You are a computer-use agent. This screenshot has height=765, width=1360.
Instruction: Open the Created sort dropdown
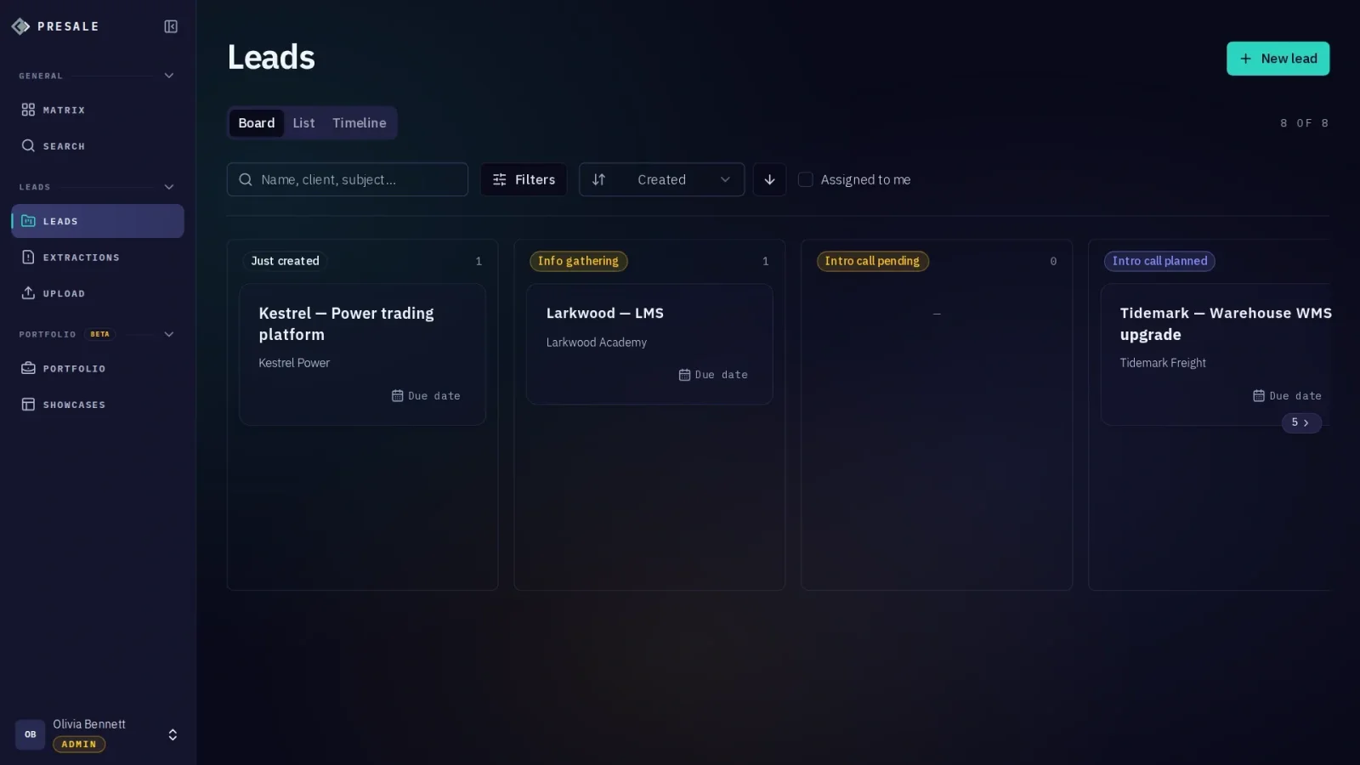point(662,179)
